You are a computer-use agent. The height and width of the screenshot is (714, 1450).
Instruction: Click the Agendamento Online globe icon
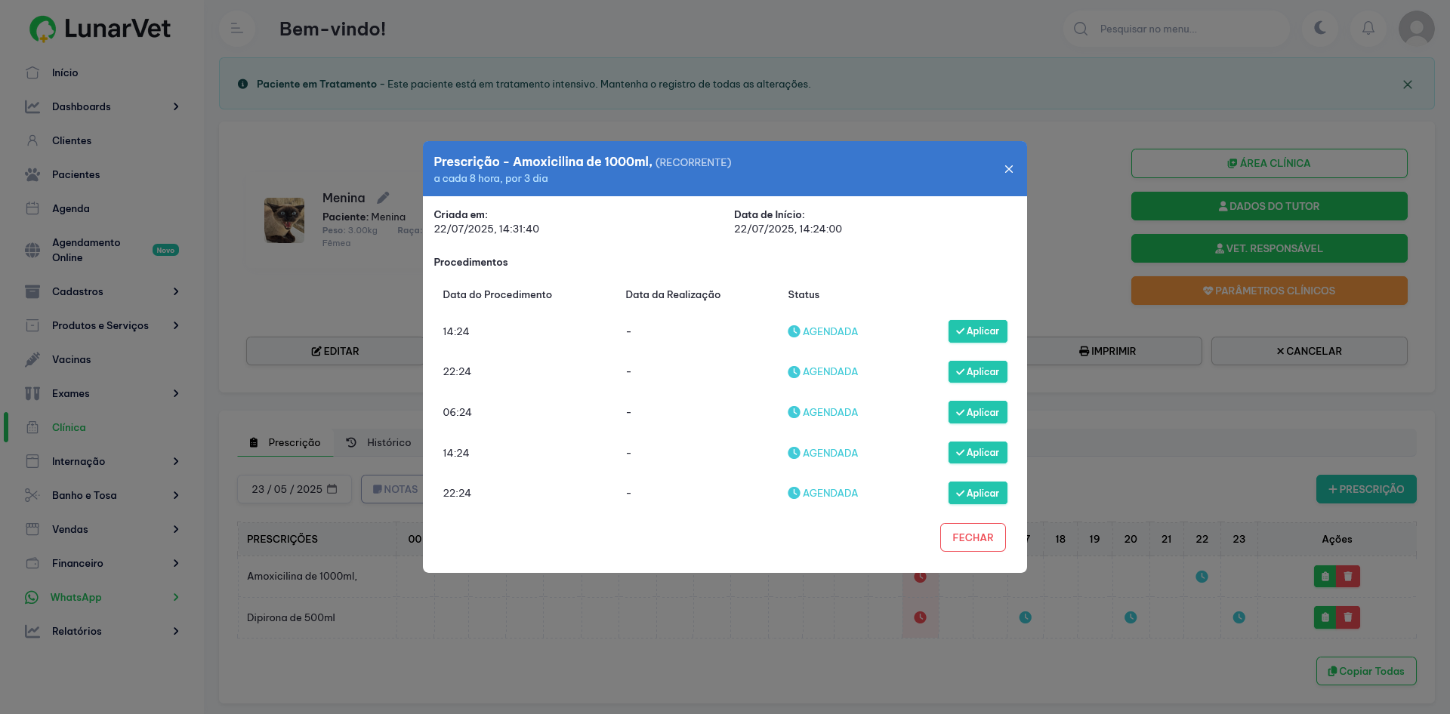[32, 250]
